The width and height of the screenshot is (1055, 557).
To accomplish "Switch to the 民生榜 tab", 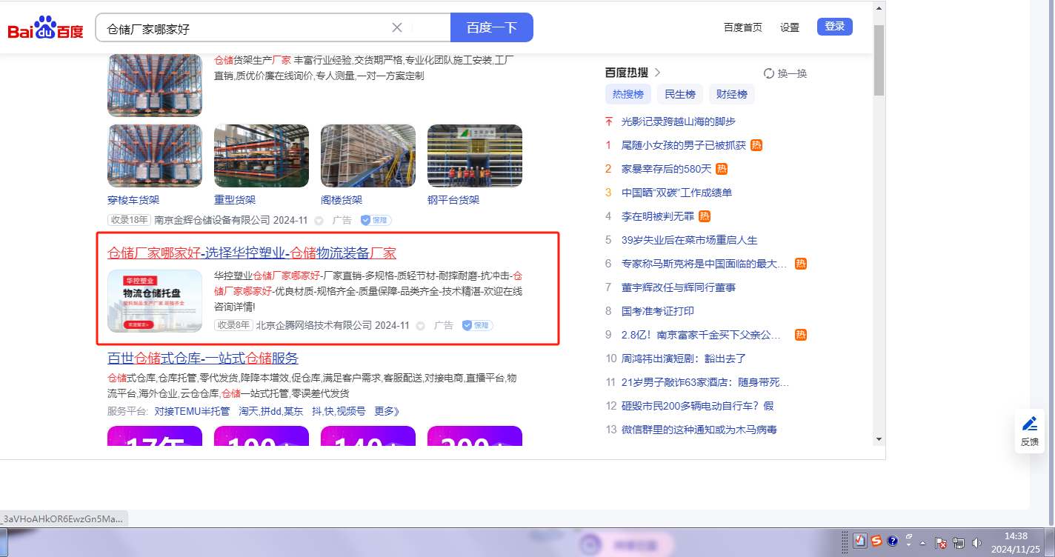I will (x=679, y=94).
